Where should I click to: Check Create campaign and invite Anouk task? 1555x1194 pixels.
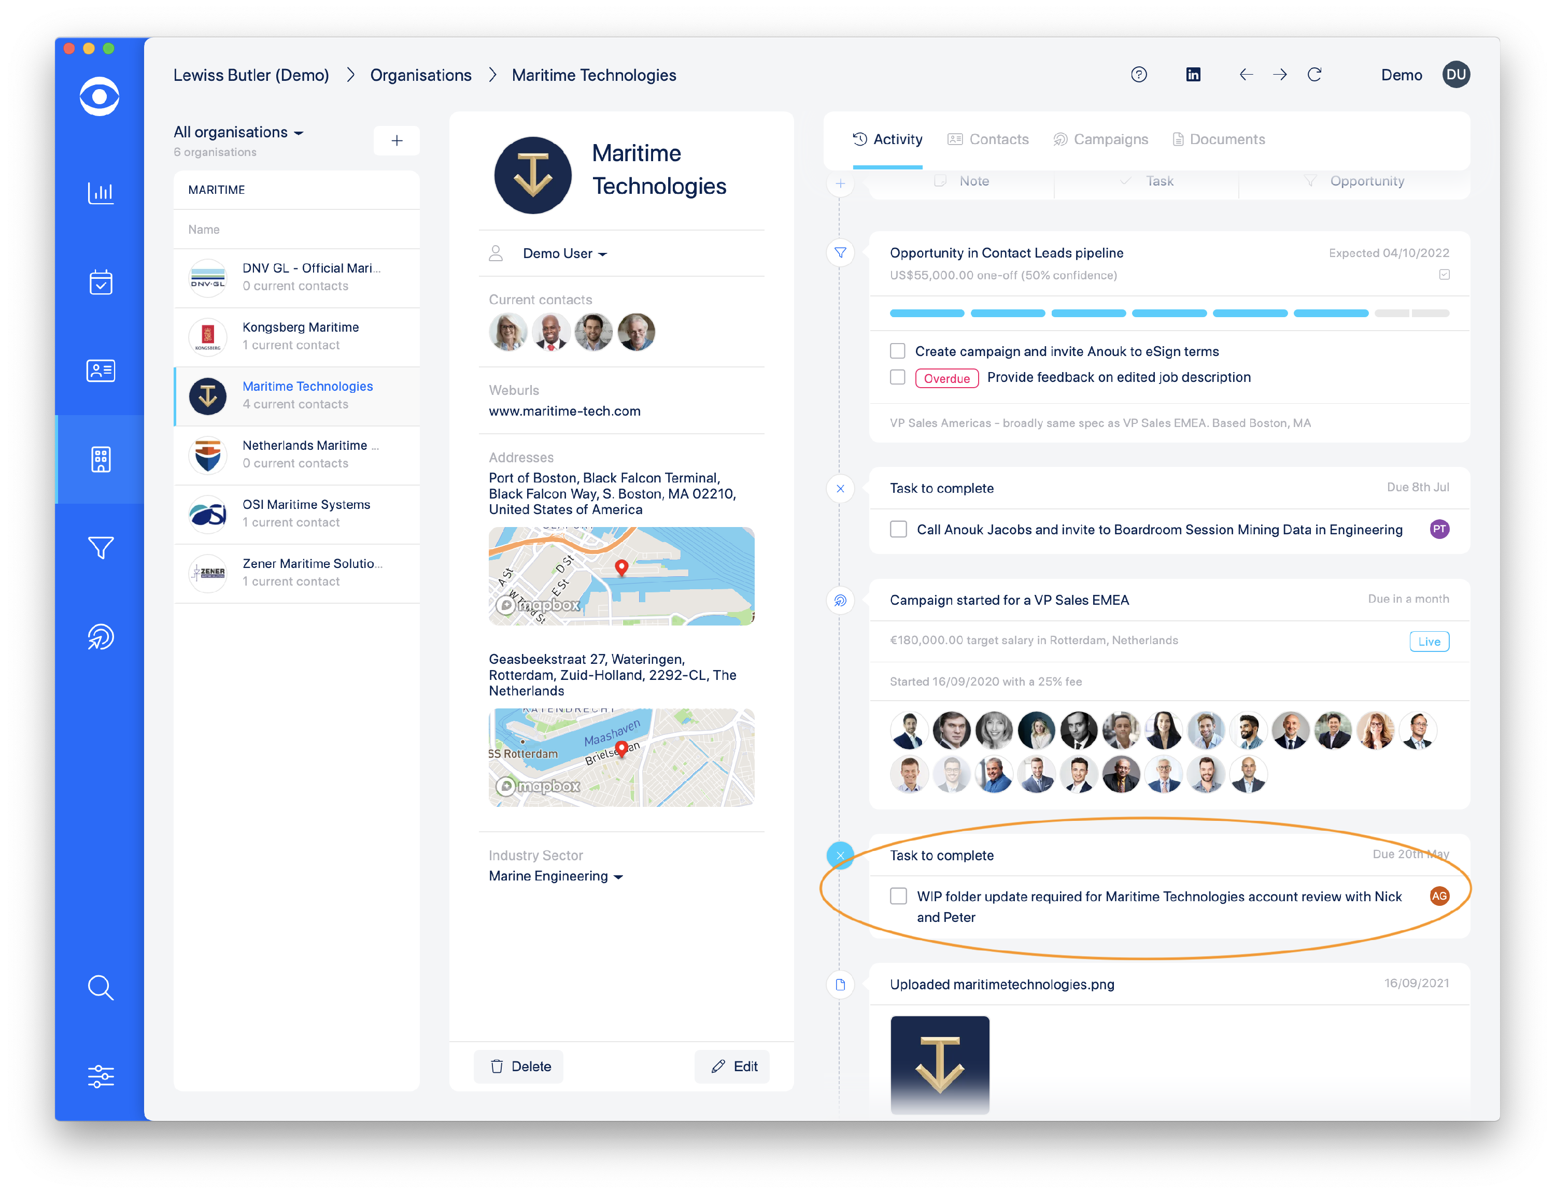coord(898,351)
